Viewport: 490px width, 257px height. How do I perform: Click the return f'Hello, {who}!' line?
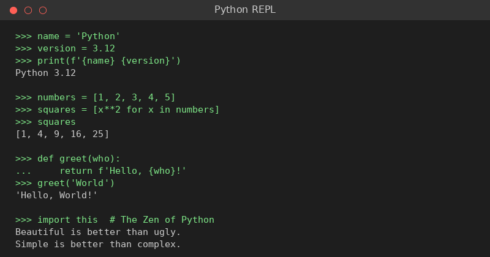pos(100,171)
